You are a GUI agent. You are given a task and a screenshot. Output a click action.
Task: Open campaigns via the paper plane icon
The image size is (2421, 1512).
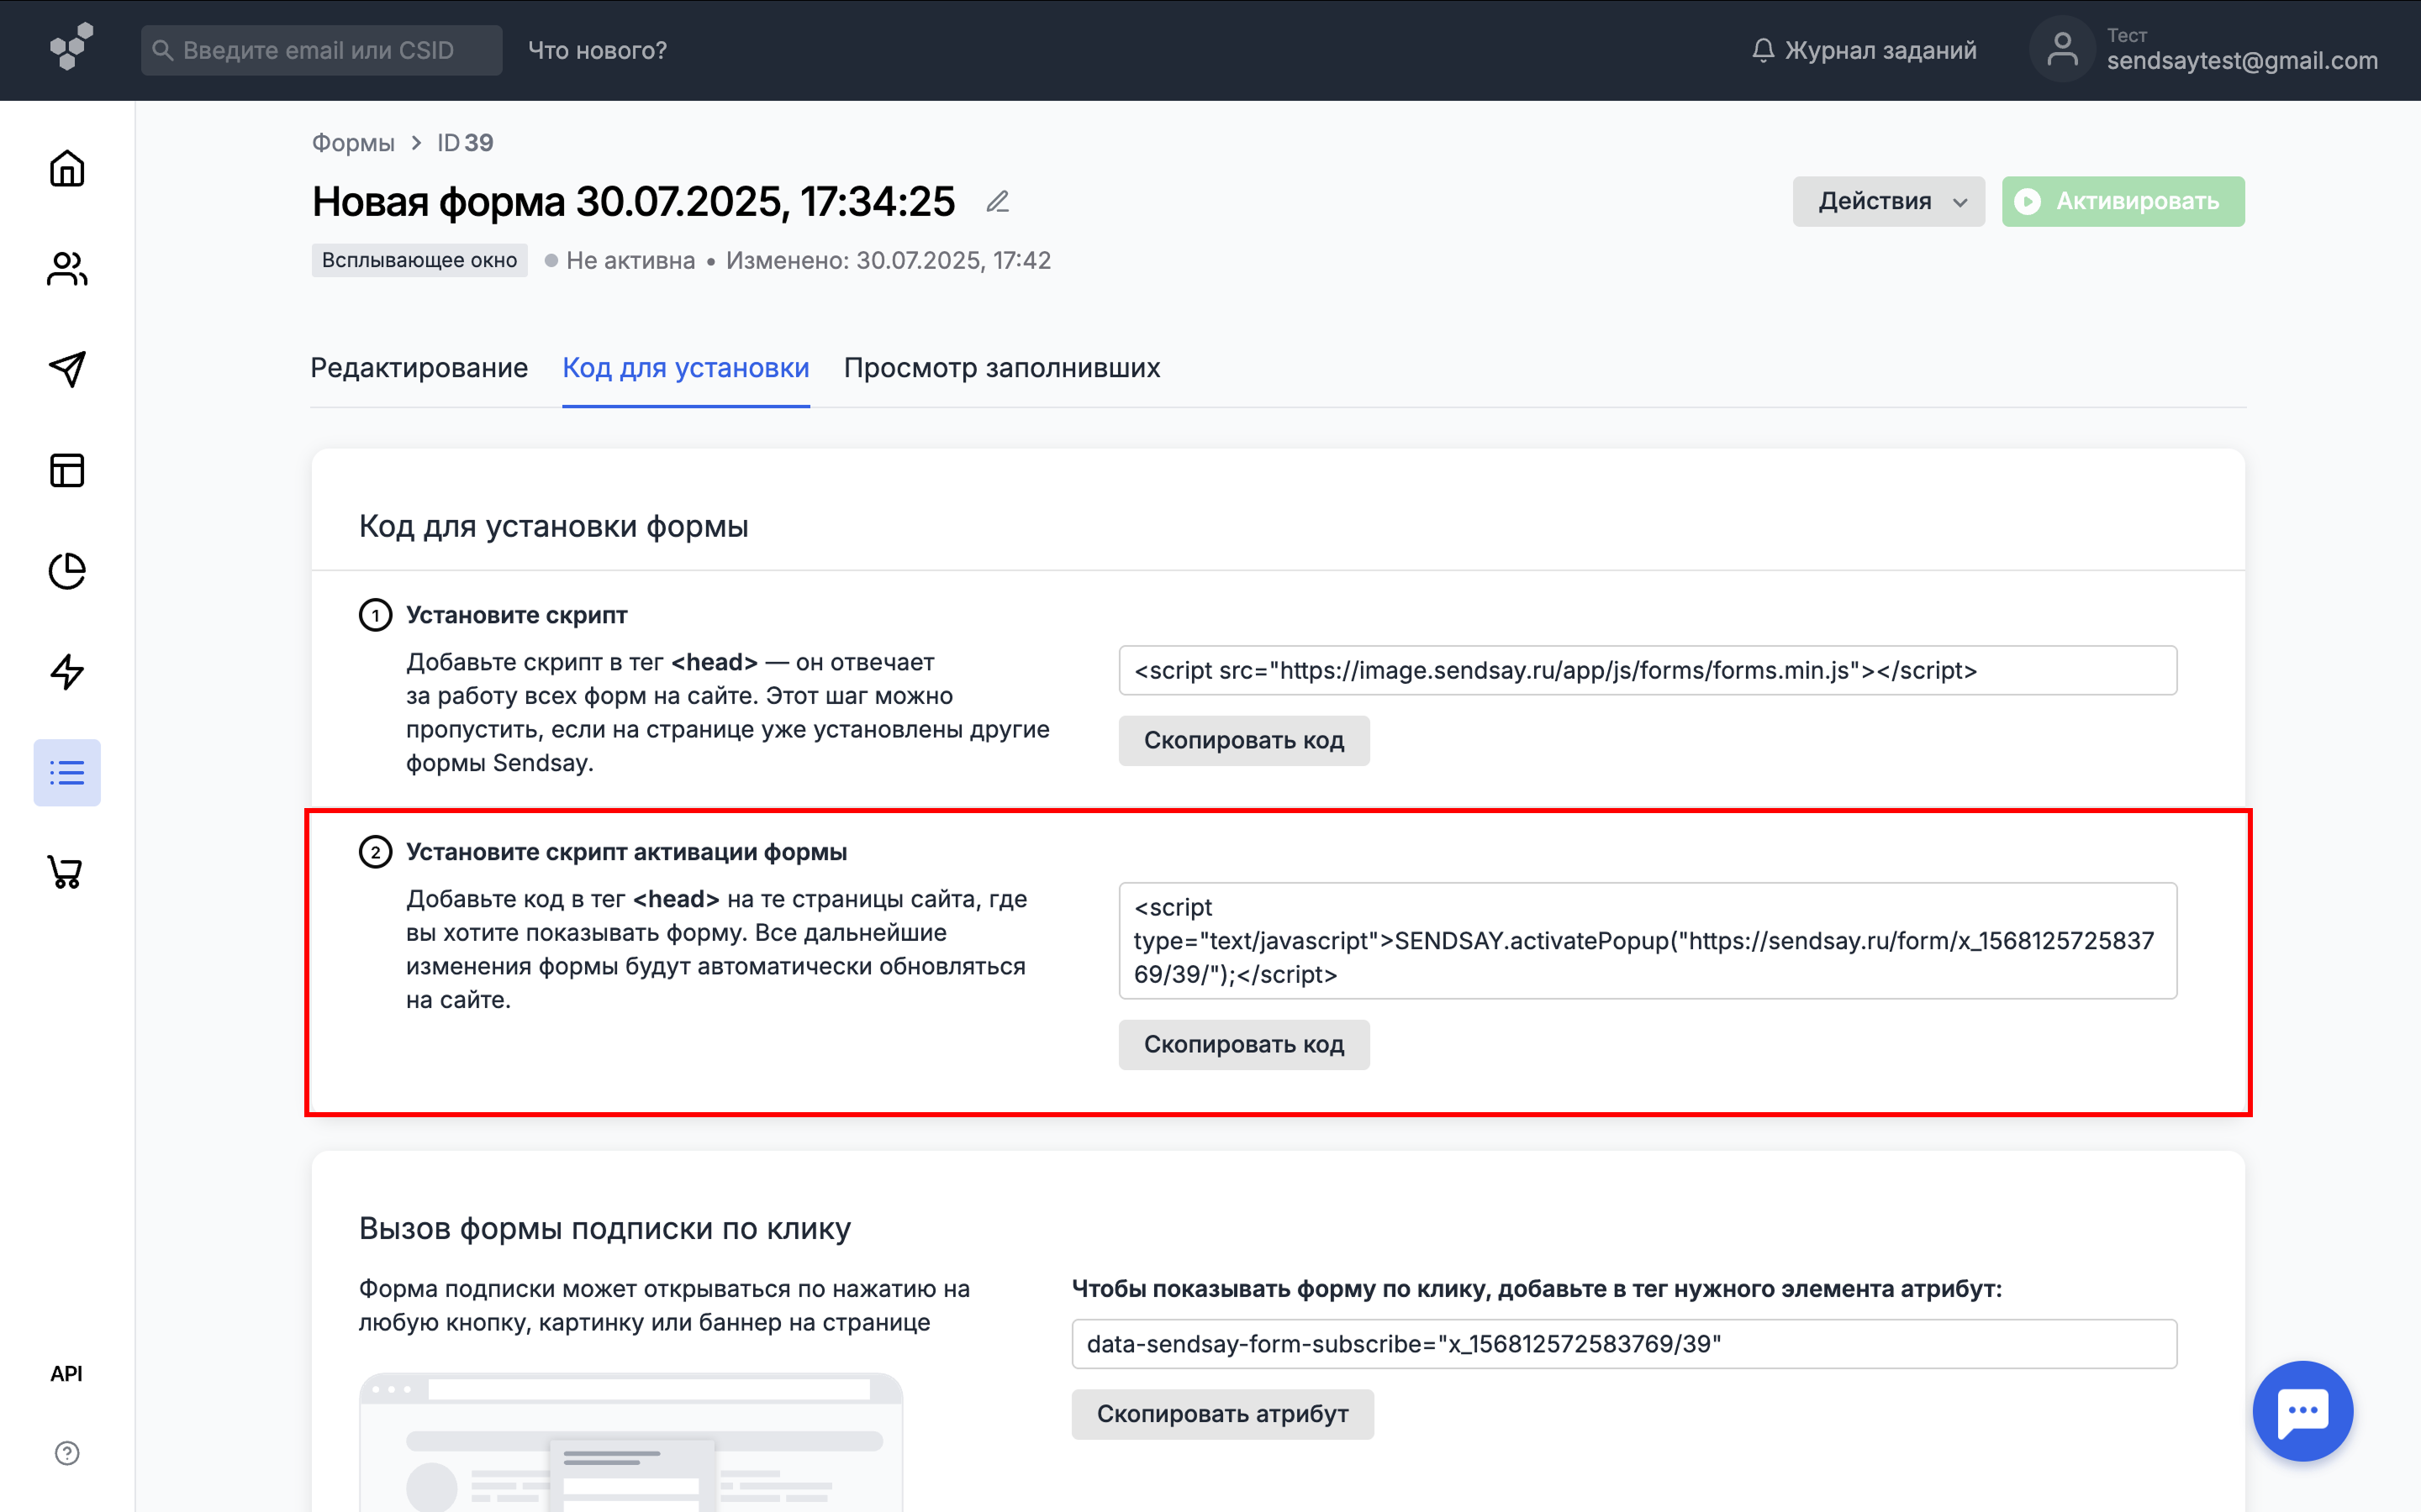[x=67, y=369]
